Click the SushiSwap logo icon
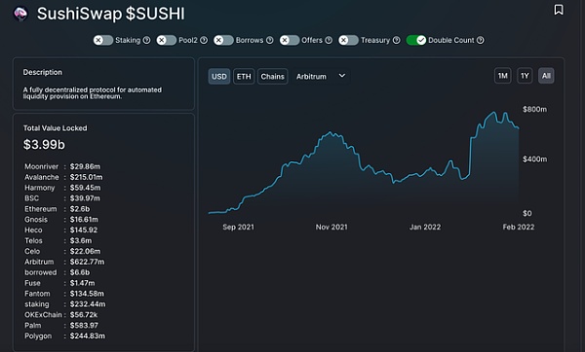The width and height of the screenshot is (585, 352). click(x=20, y=14)
